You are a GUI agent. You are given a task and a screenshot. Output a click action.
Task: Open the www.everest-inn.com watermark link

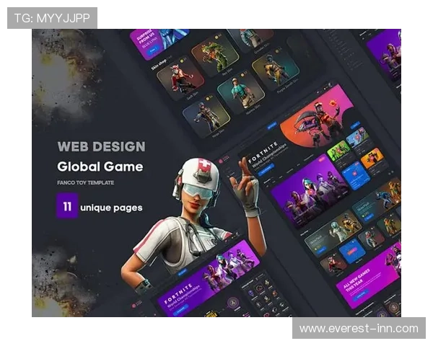(x=358, y=328)
